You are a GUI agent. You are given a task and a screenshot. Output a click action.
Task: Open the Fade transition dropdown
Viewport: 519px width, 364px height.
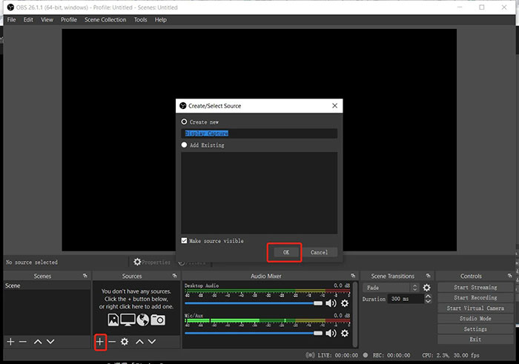pyautogui.click(x=391, y=288)
